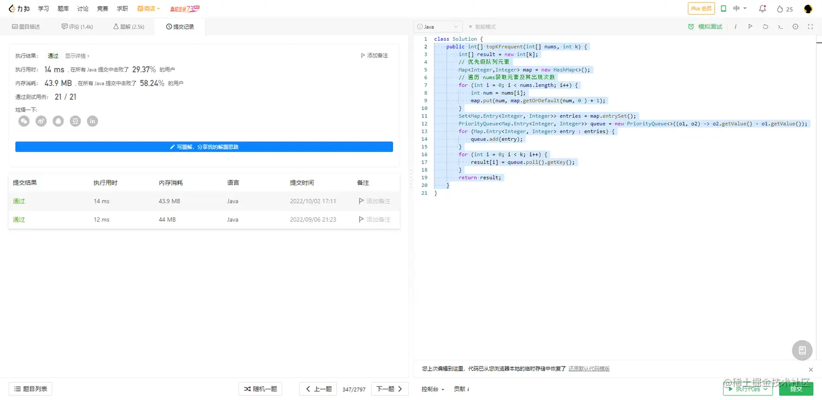Switch to the 评论 (1.4k) tab
The width and height of the screenshot is (822, 400).
[x=77, y=27]
